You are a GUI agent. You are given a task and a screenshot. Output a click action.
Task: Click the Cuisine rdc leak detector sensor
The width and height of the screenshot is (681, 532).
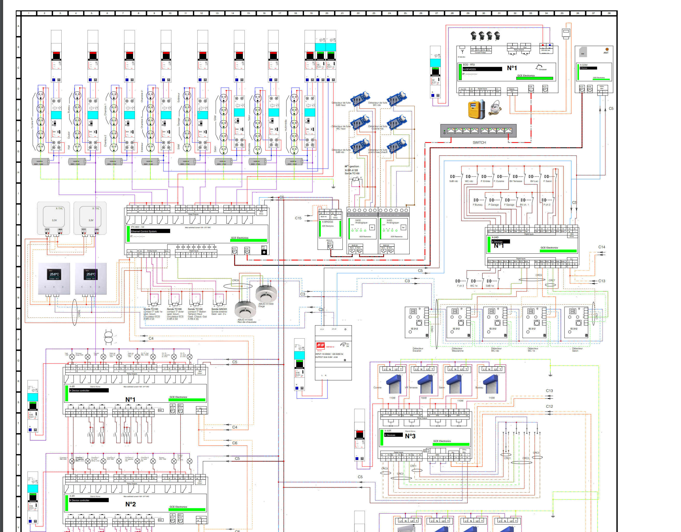[x=397, y=122]
